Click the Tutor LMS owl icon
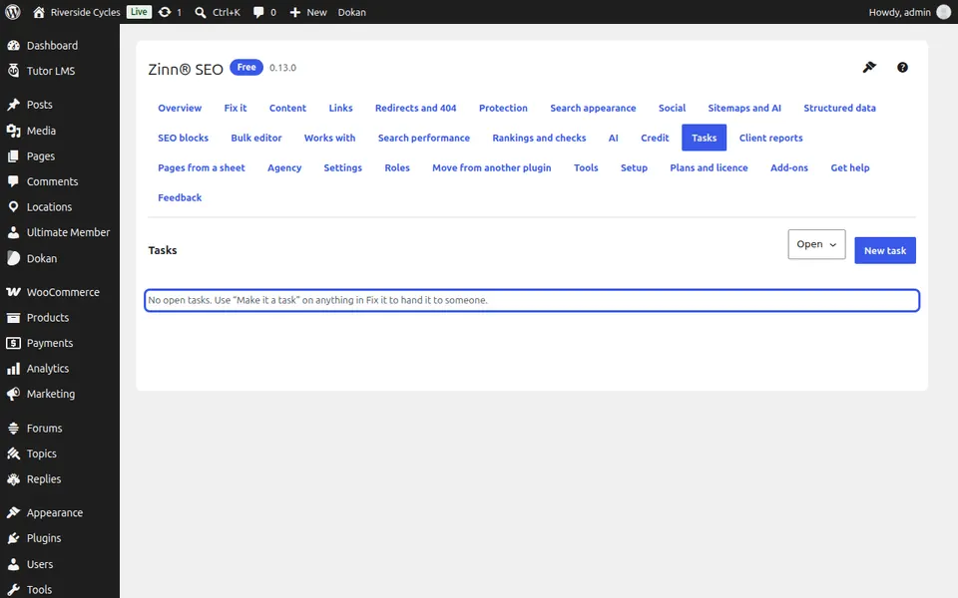 coord(13,71)
